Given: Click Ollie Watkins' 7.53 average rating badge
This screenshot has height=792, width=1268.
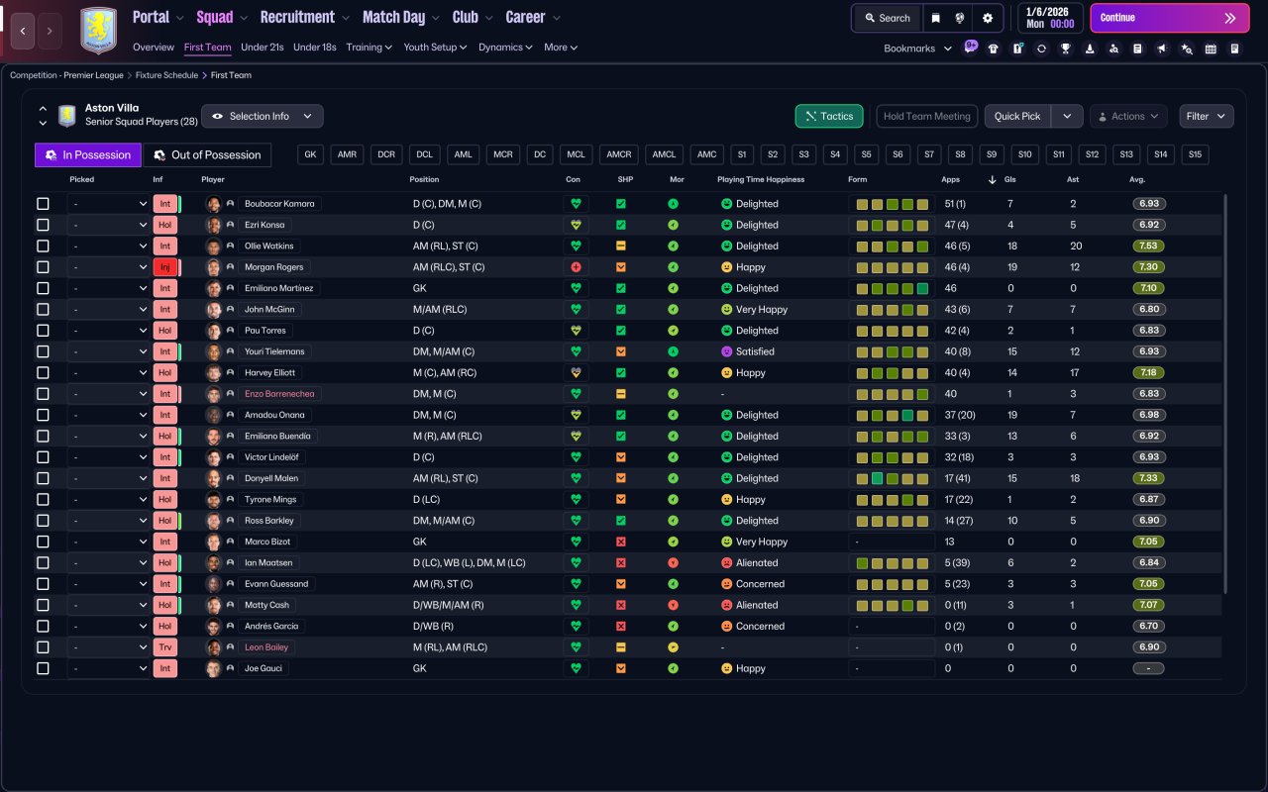Looking at the screenshot, I should point(1149,246).
